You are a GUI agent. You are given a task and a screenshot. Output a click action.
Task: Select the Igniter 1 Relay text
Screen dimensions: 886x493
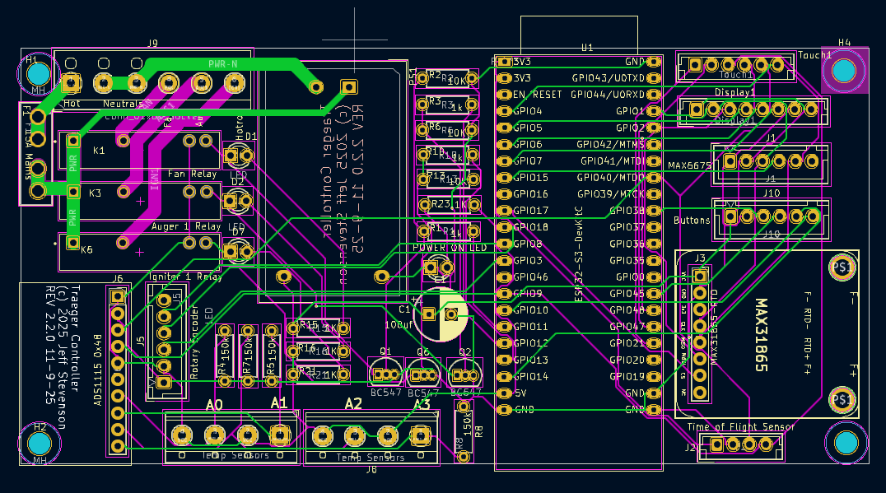point(185,277)
